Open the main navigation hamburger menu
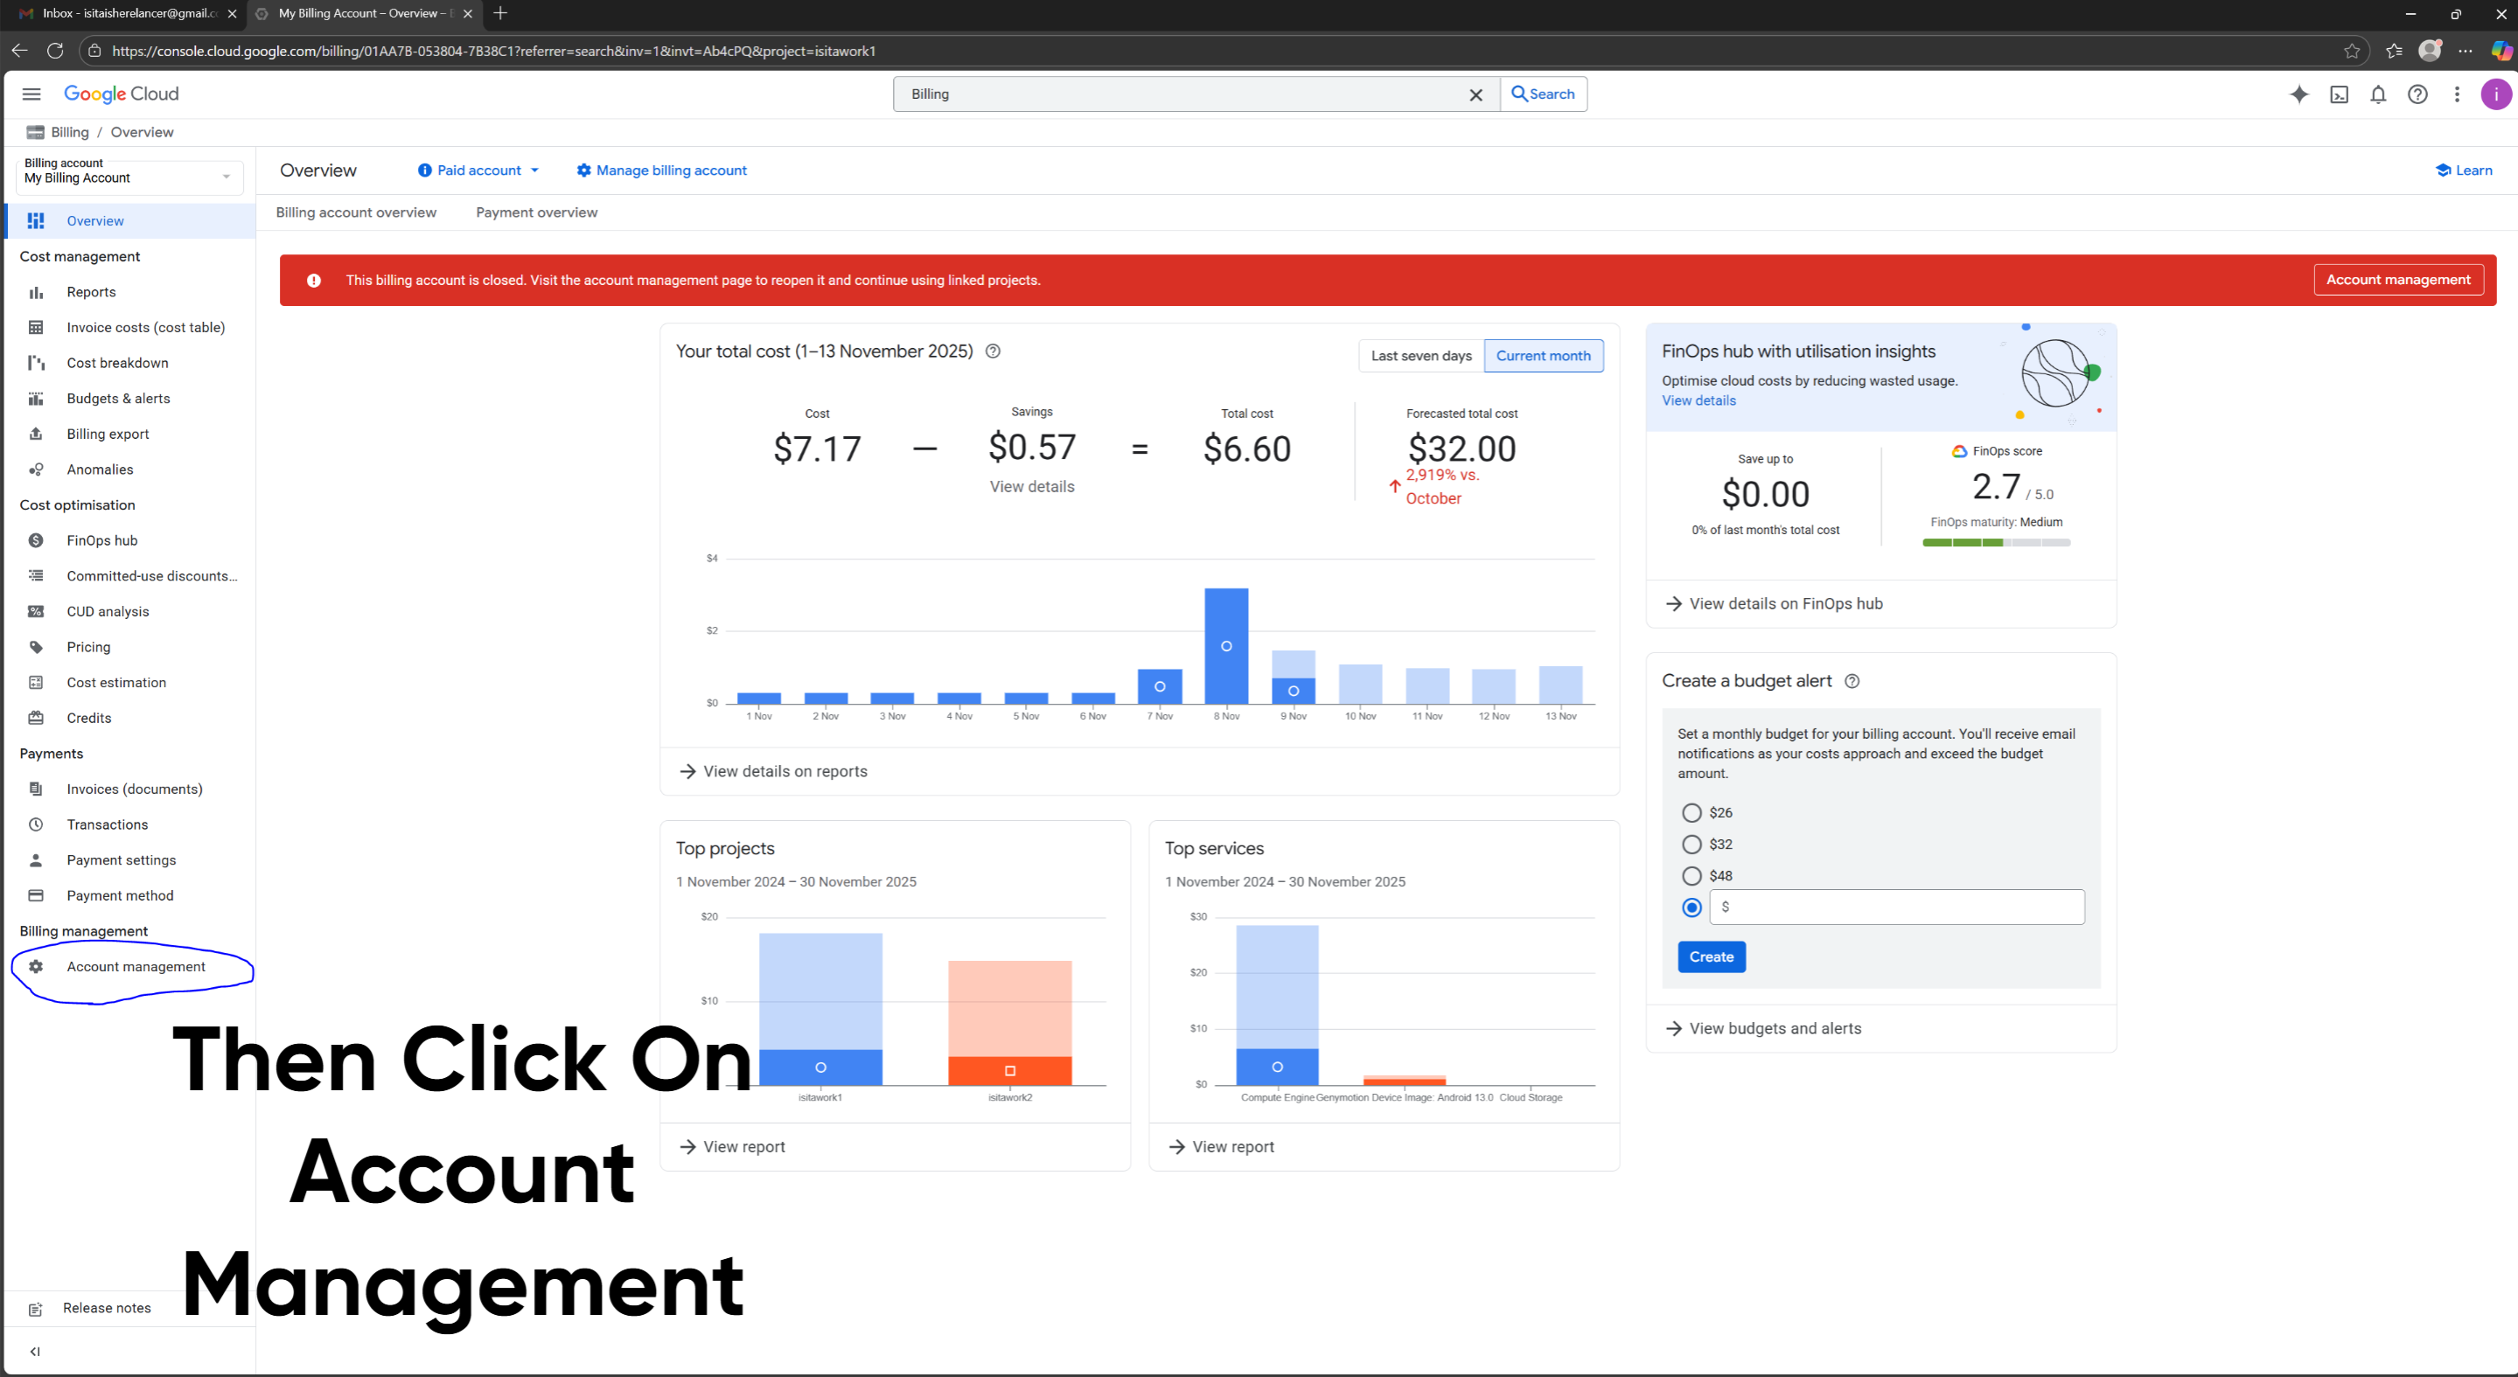The width and height of the screenshot is (2518, 1377). tap(31, 94)
